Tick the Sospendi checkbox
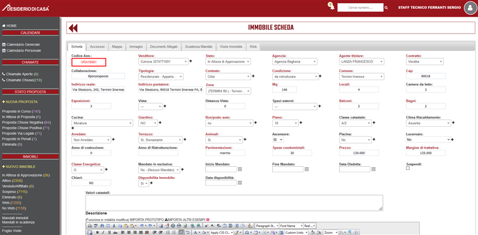This screenshot has width=478, height=235. (x=408, y=168)
